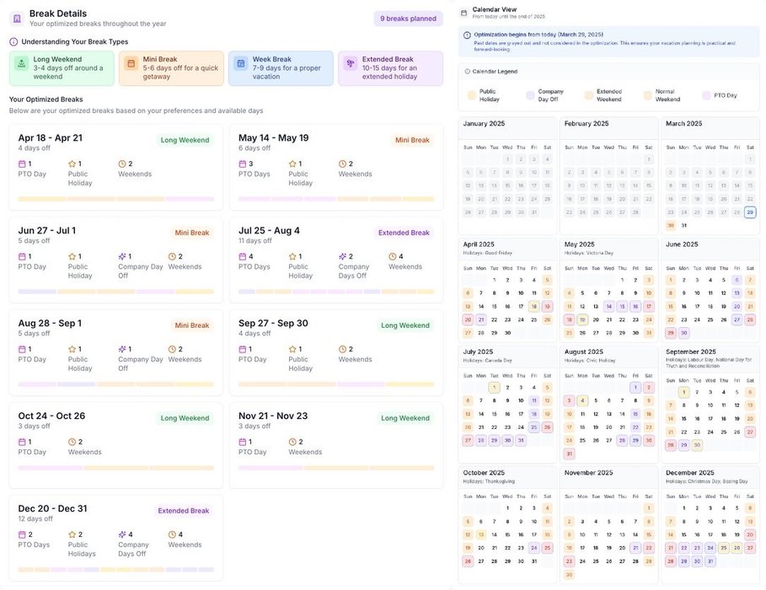
Task: Click the Calendar Legend info icon
Action: pos(468,72)
